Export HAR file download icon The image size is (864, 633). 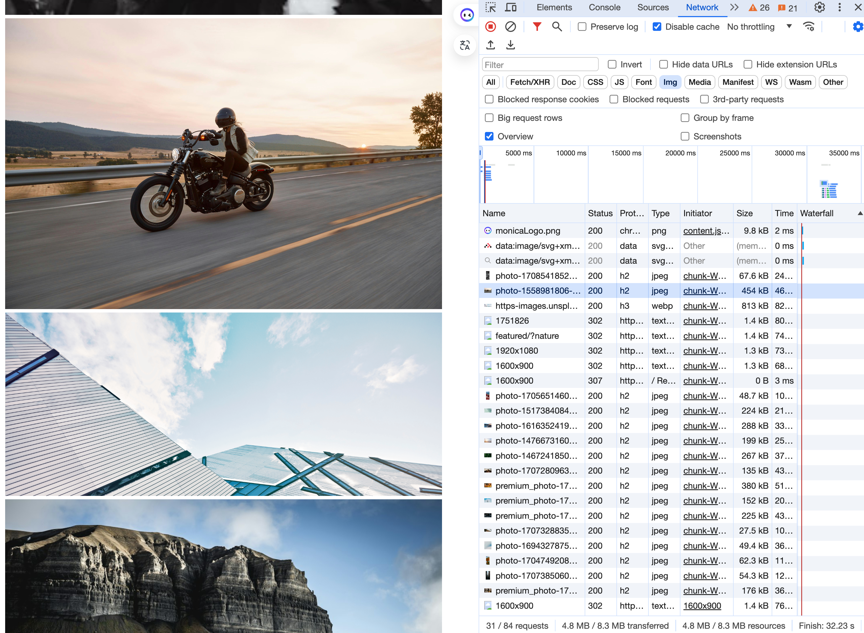coord(510,45)
